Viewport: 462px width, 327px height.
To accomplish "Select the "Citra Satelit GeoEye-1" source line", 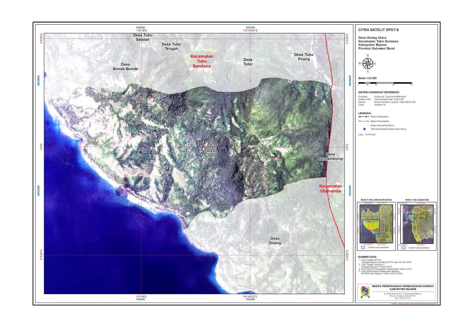I will click(x=373, y=265).
